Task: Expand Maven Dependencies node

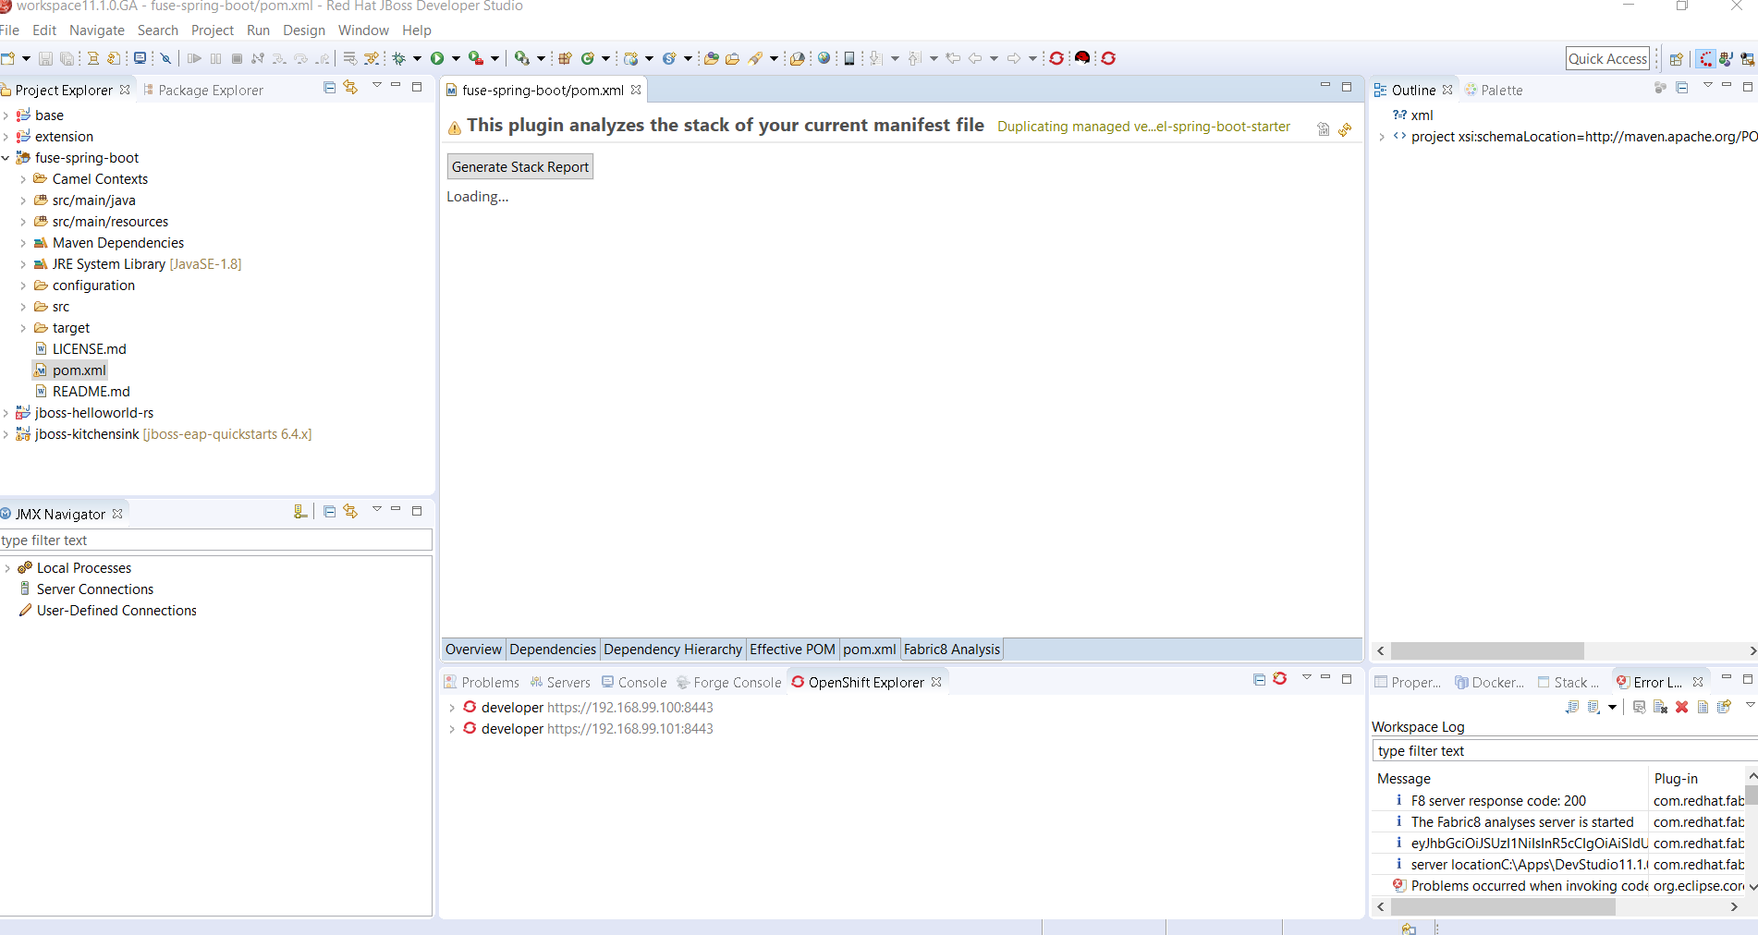Action: click(x=23, y=243)
